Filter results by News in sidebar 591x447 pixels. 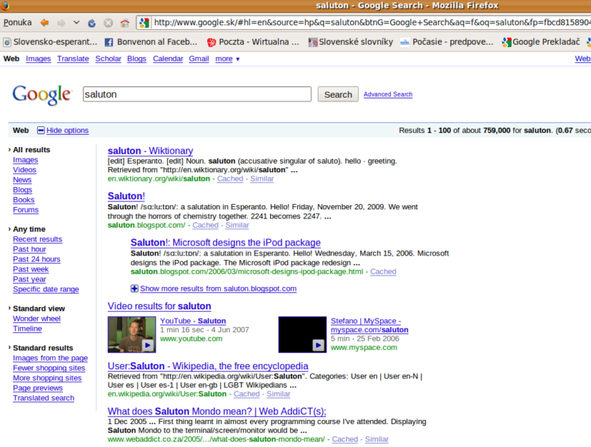point(22,180)
